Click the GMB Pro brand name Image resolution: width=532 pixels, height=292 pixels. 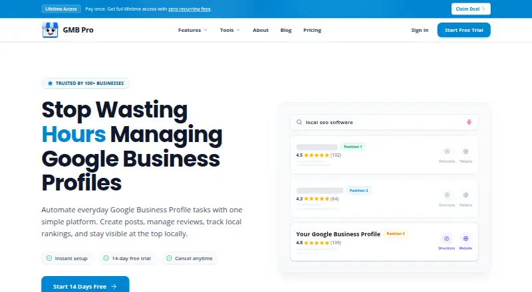click(78, 30)
